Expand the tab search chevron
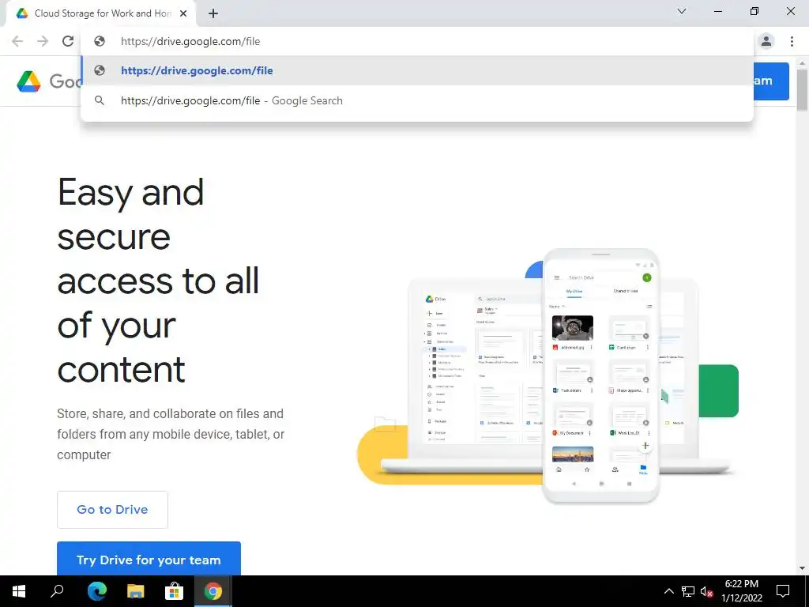This screenshot has width=809, height=607. [682, 11]
